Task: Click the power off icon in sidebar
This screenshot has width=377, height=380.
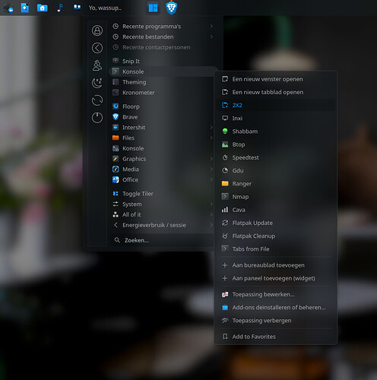Action: [97, 118]
